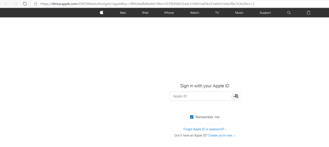
Task: Open the shopping bag icon
Action: point(308,13)
